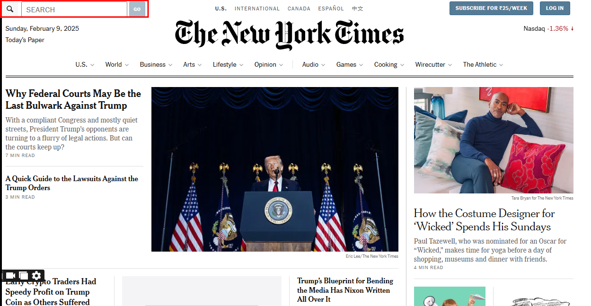Click The New York Times logo

point(289,35)
